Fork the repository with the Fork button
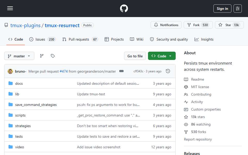Screen dimensions: 248x155 198,25
